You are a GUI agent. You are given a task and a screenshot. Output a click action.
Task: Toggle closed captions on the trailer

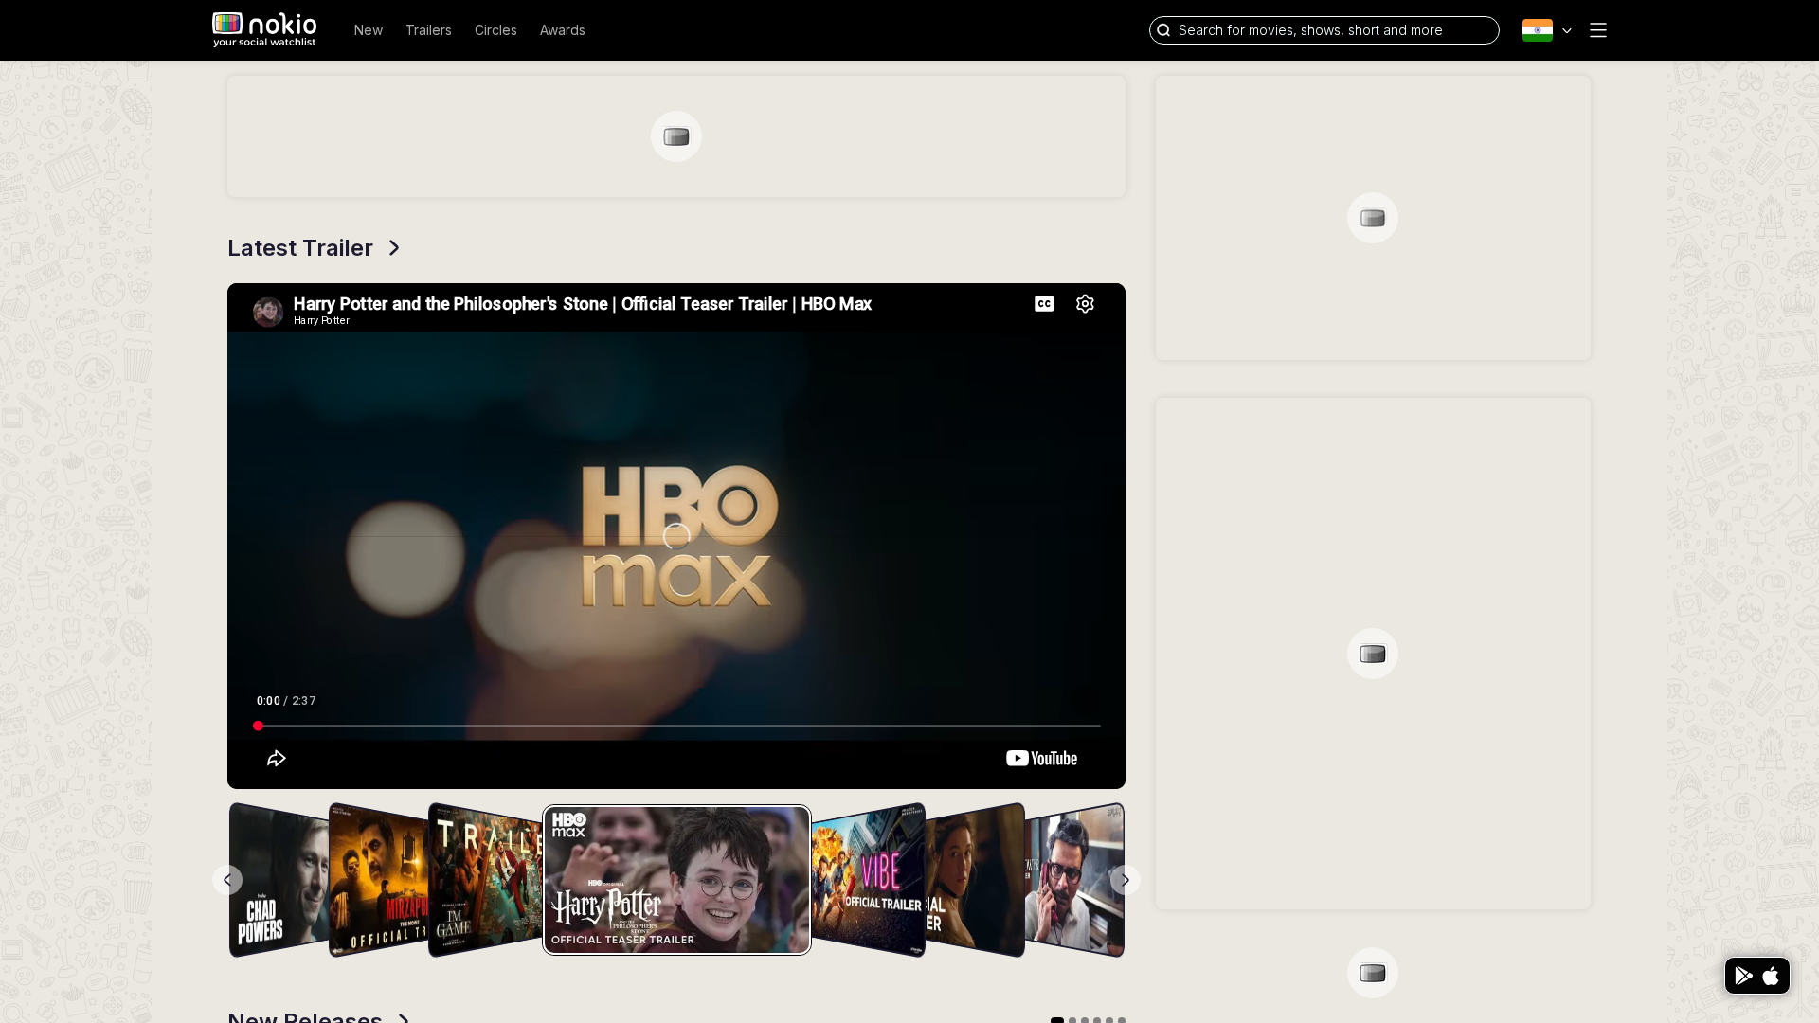(1044, 304)
